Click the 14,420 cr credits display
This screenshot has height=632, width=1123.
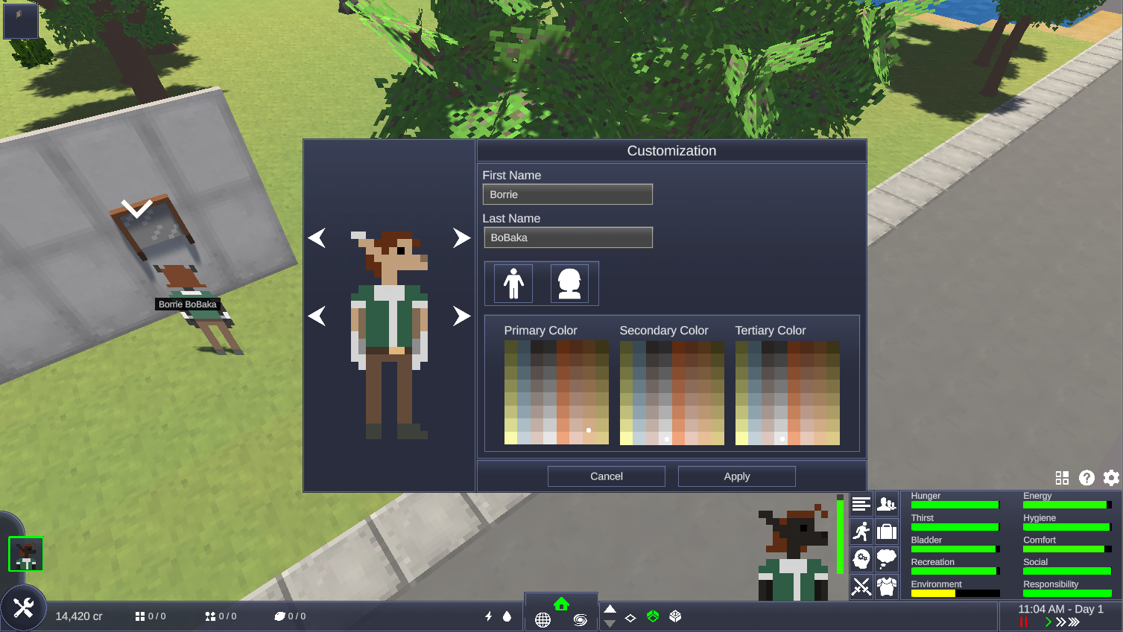pyautogui.click(x=79, y=616)
